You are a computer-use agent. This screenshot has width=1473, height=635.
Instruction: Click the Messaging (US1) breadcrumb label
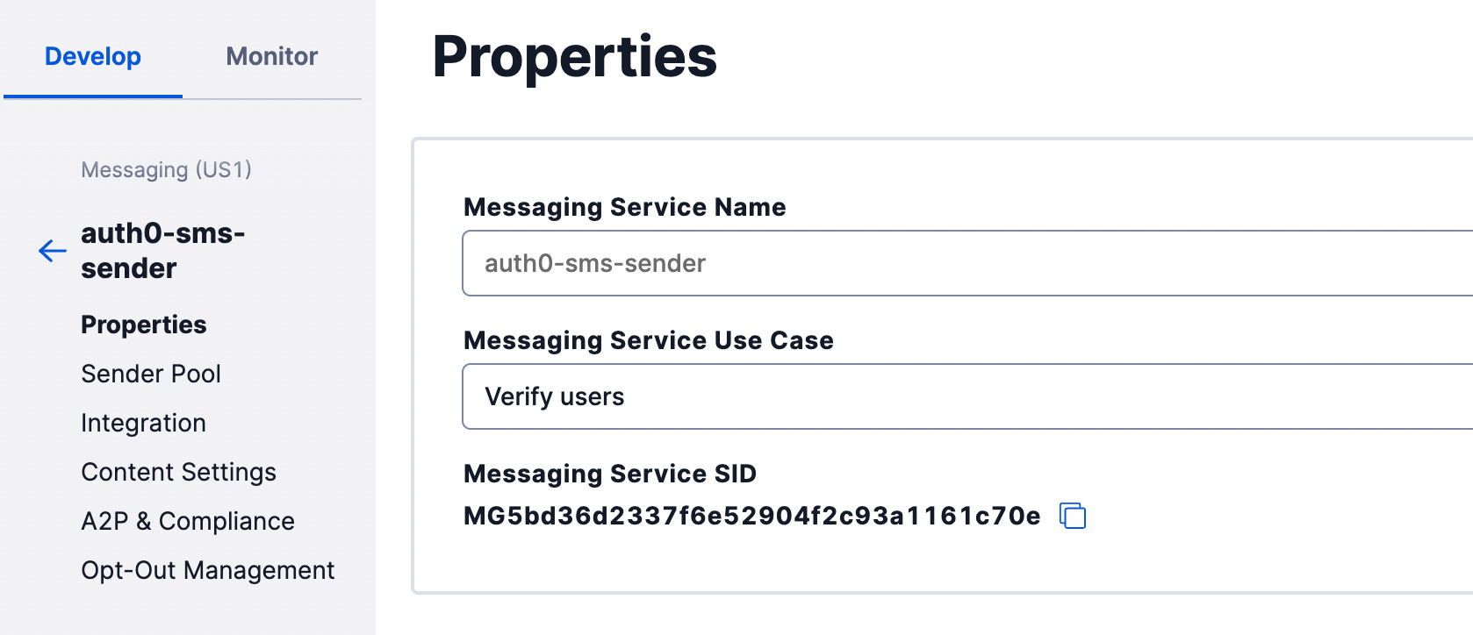(x=166, y=169)
